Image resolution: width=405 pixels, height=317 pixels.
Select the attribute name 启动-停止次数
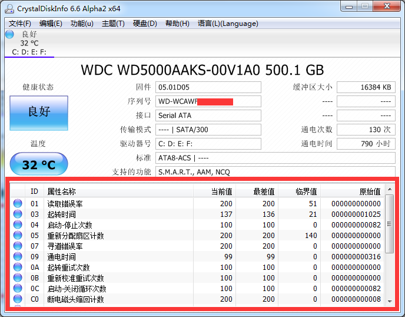tap(69, 225)
